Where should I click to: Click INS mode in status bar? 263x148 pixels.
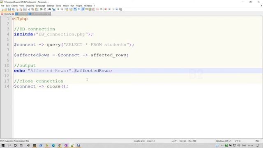(x=257, y=141)
